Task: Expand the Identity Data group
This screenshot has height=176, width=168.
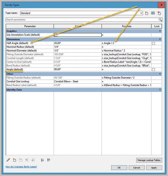Action: coord(160,90)
